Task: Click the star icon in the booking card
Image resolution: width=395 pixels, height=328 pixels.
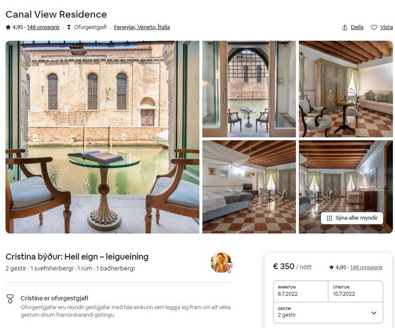Action: coord(331,267)
